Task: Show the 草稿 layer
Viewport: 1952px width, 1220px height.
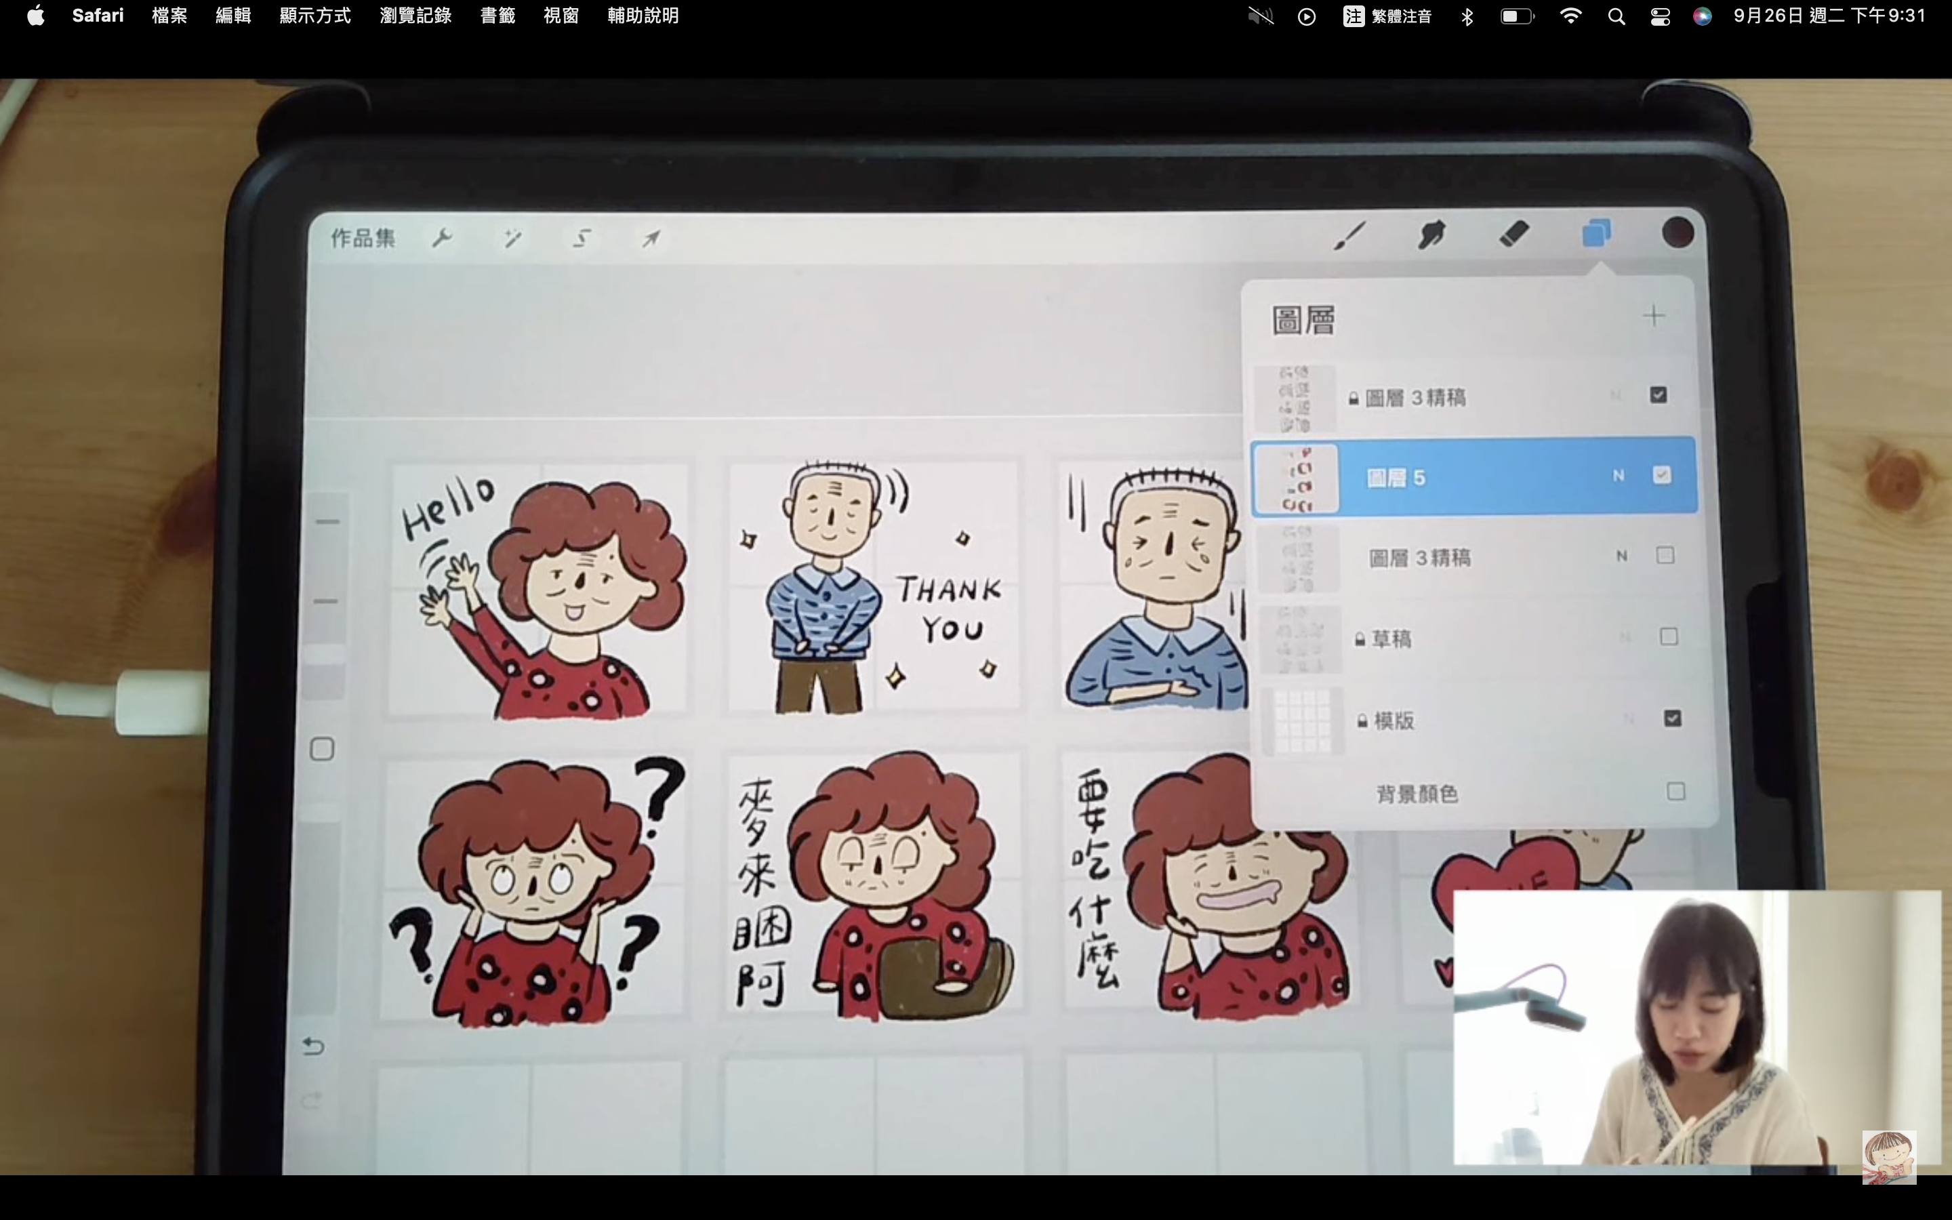Action: point(1669,636)
